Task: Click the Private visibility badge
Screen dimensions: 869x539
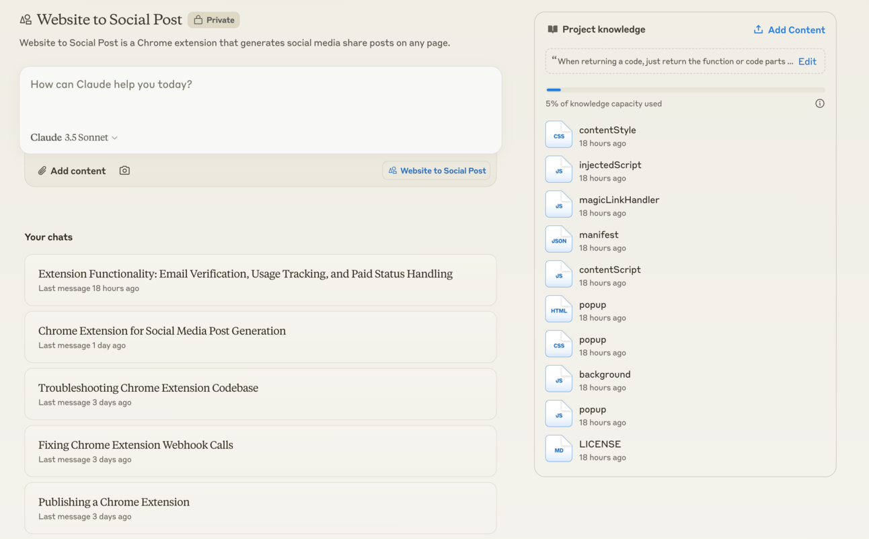Action: 214,20
